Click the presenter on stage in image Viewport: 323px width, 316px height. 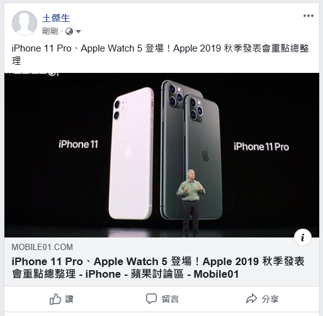point(191,203)
